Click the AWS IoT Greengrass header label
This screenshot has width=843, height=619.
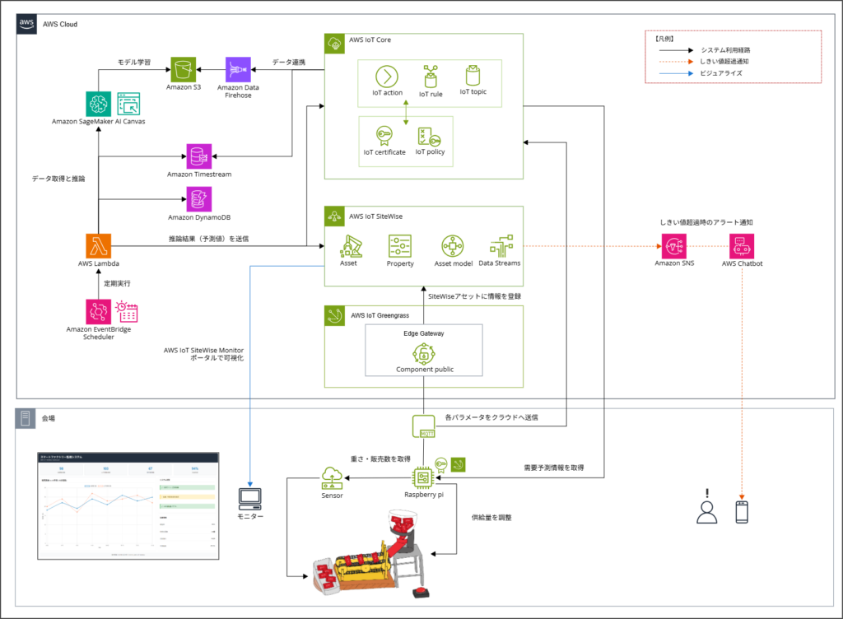[x=384, y=315]
